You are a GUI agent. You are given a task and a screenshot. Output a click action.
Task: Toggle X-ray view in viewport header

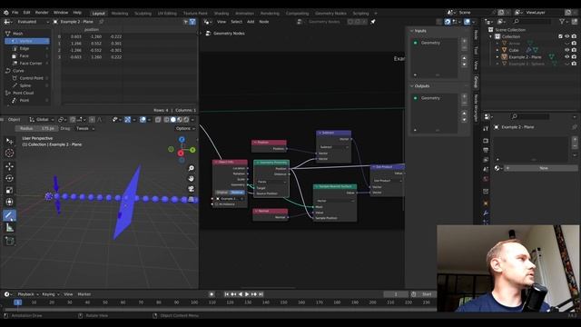(x=158, y=120)
